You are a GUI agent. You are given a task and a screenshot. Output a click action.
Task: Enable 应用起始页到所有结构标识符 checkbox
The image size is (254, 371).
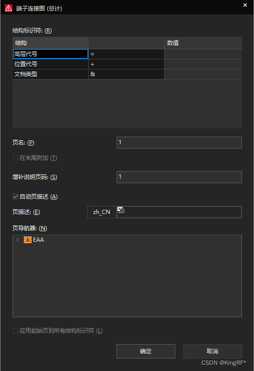tap(15, 330)
